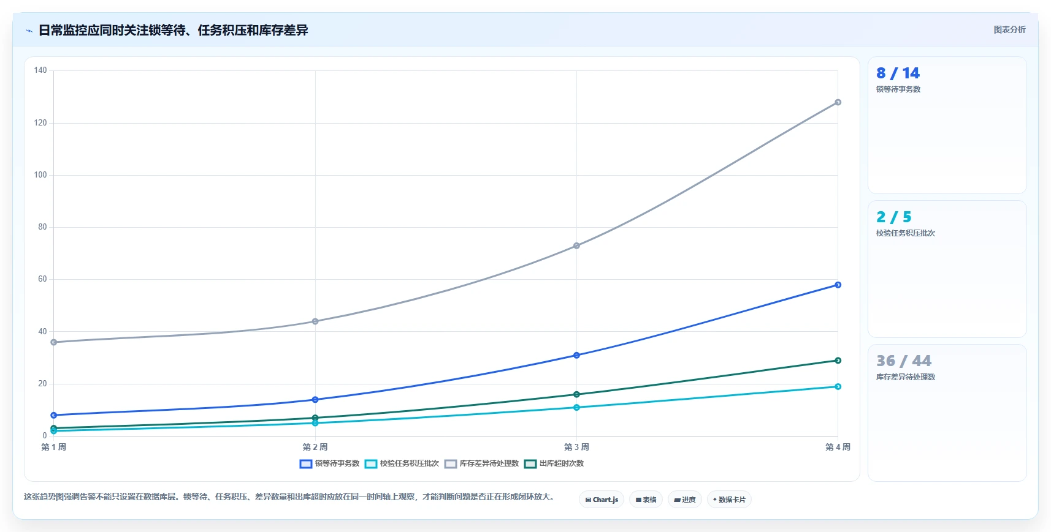Click the green 出库超时次数 legend swatch

coord(530,463)
